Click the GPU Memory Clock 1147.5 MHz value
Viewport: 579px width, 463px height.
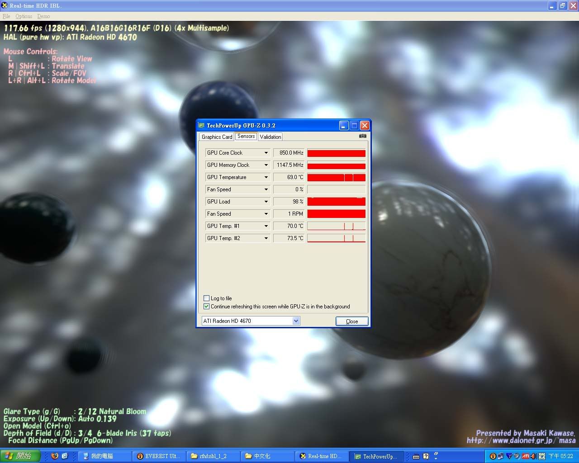click(289, 165)
